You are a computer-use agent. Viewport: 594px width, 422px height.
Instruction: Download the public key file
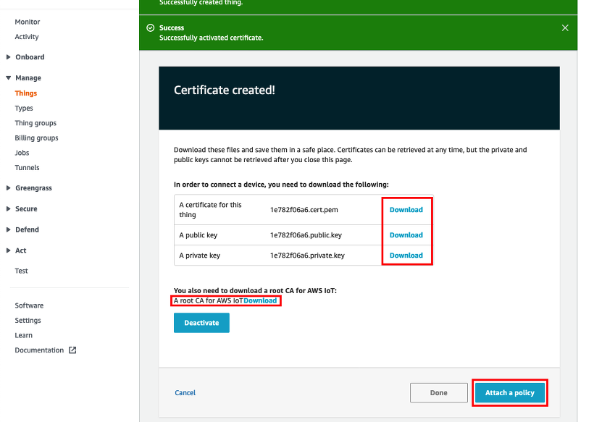tap(406, 235)
